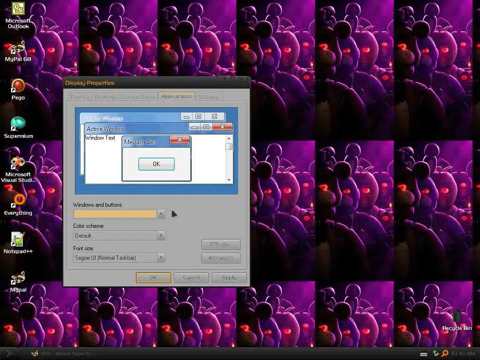
Task: Select the Mypal raccoon desktop icon
Action: pyautogui.click(x=18, y=282)
